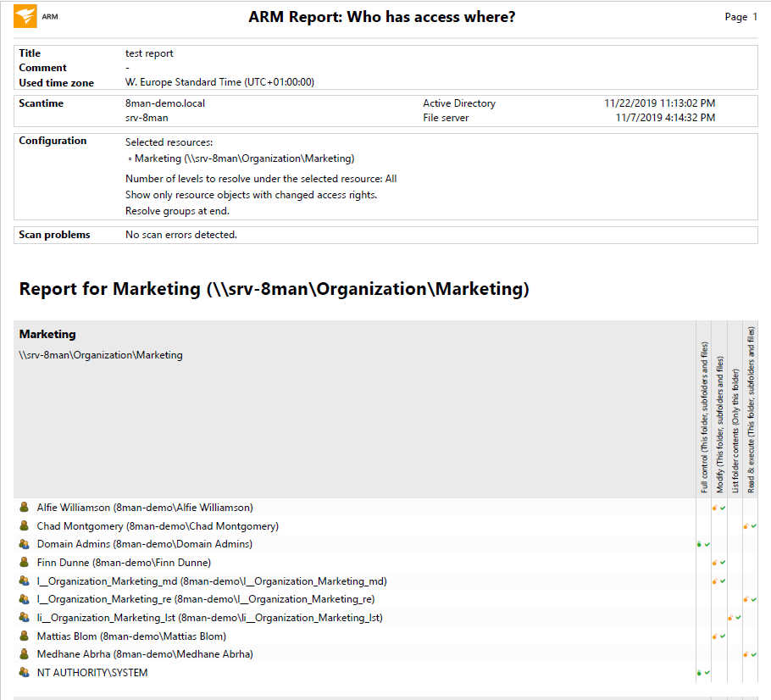This screenshot has height=700, width=771.
Task: Click the '11/7/2019 4:14:32 PM' timestamp
Action: (x=665, y=118)
